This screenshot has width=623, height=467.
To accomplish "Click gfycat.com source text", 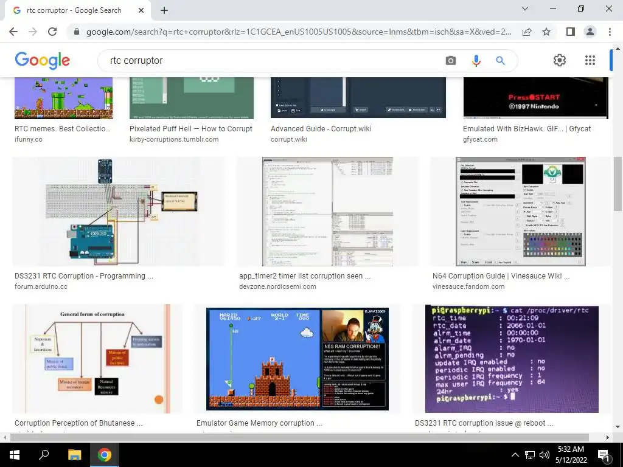I will 480,139.
